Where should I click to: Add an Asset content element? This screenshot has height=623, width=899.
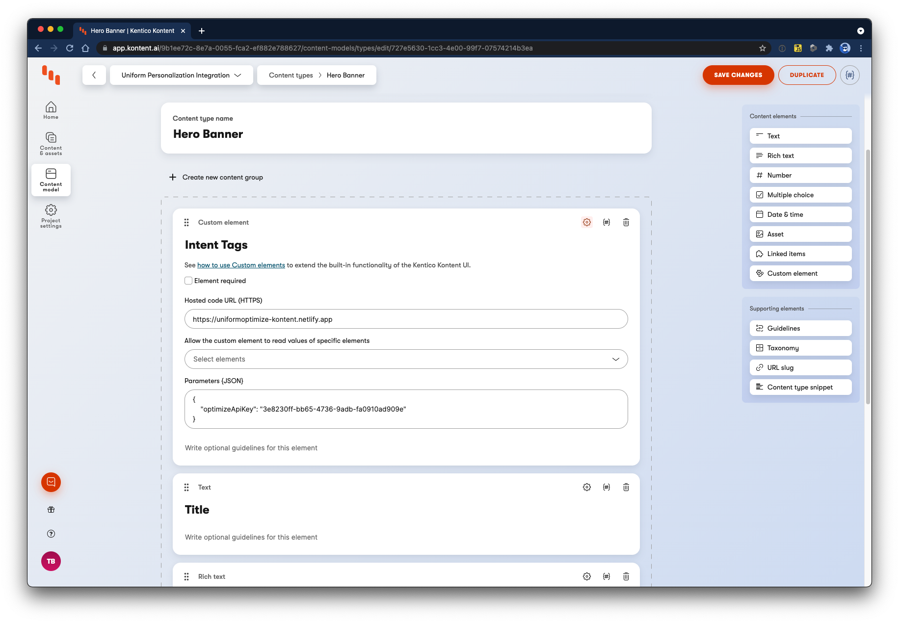click(801, 234)
